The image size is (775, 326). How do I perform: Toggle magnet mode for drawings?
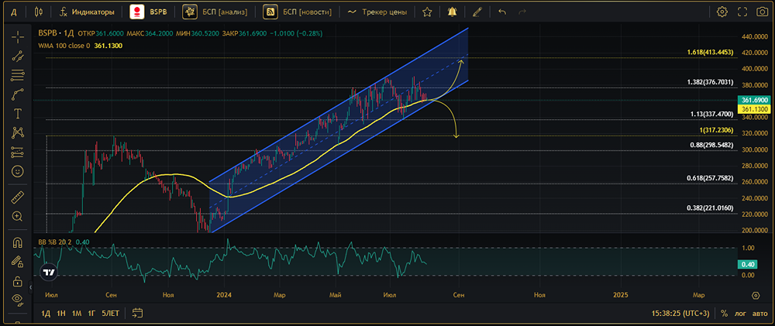18,242
